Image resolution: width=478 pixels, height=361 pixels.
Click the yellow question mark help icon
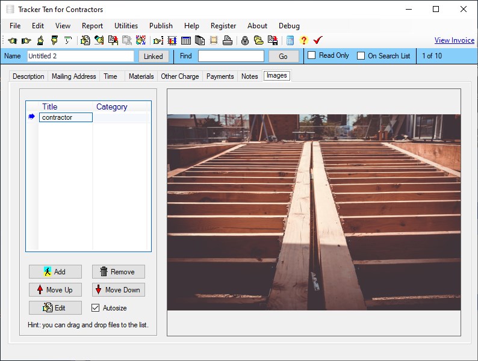303,41
